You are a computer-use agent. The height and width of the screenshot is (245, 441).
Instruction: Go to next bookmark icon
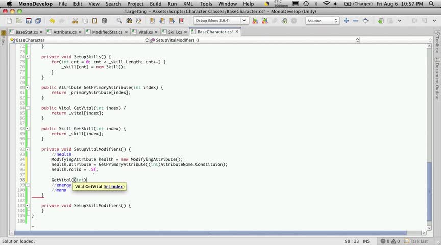(x=172, y=21)
